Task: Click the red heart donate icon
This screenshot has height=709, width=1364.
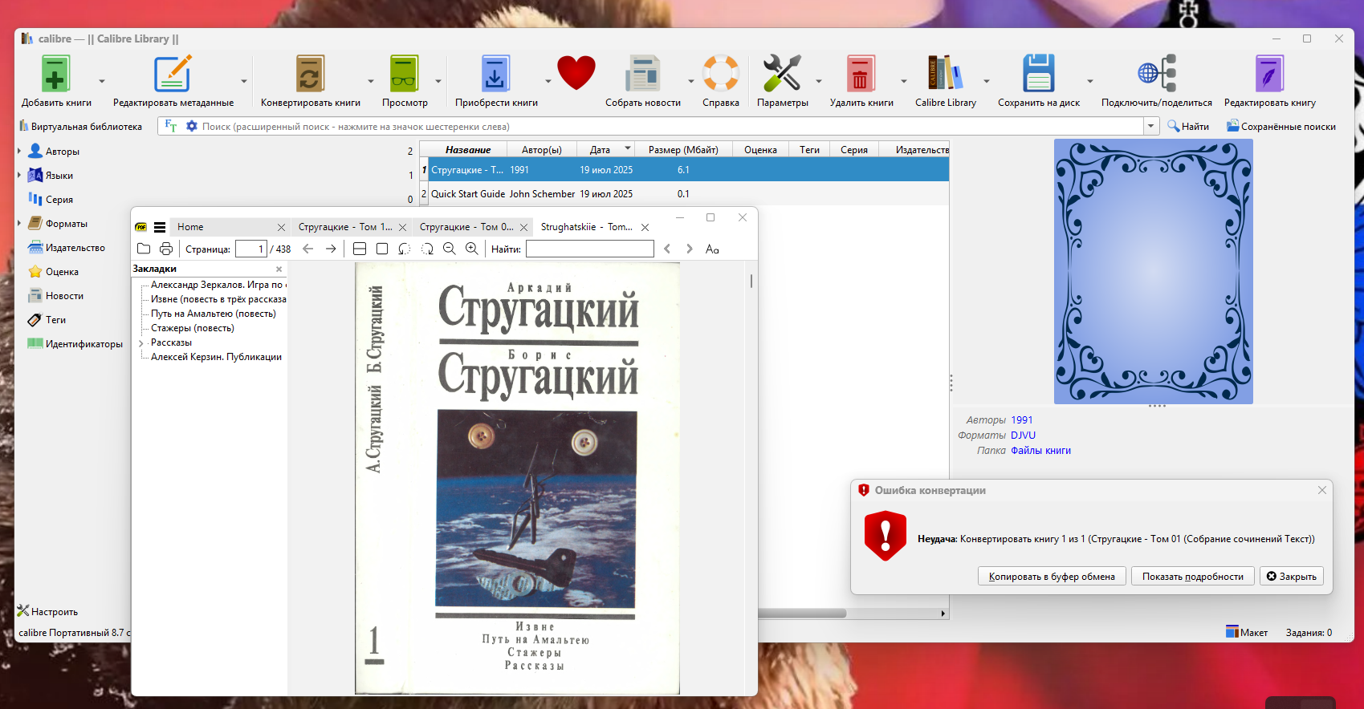Action: pos(576,73)
